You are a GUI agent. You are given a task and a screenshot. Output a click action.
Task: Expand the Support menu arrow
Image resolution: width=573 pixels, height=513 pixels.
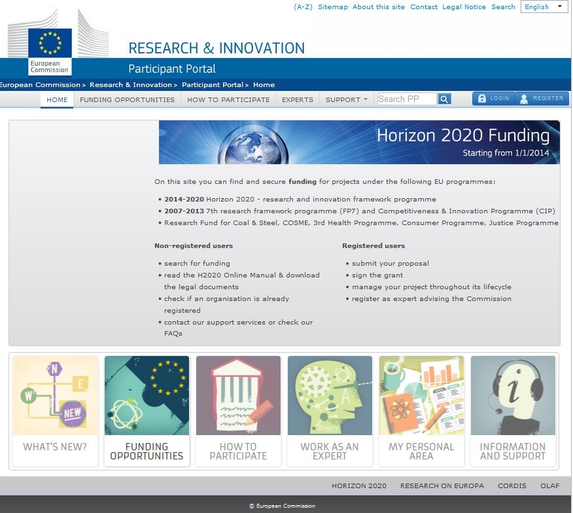point(366,99)
